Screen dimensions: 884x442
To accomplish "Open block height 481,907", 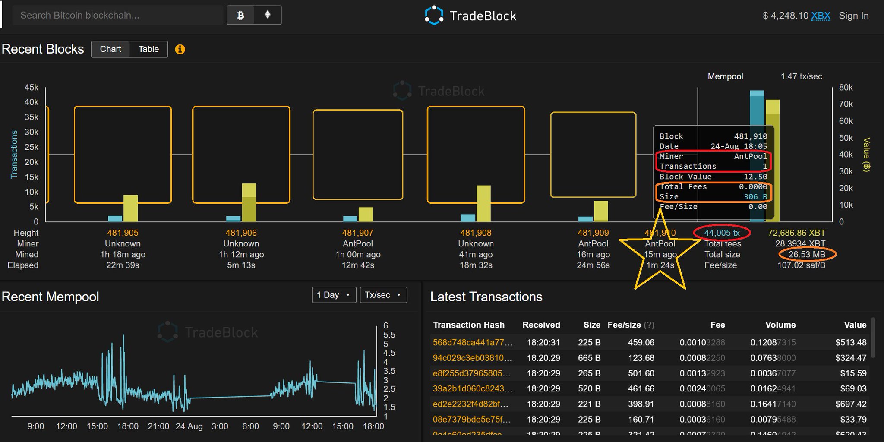I will click(x=358, y=233).
